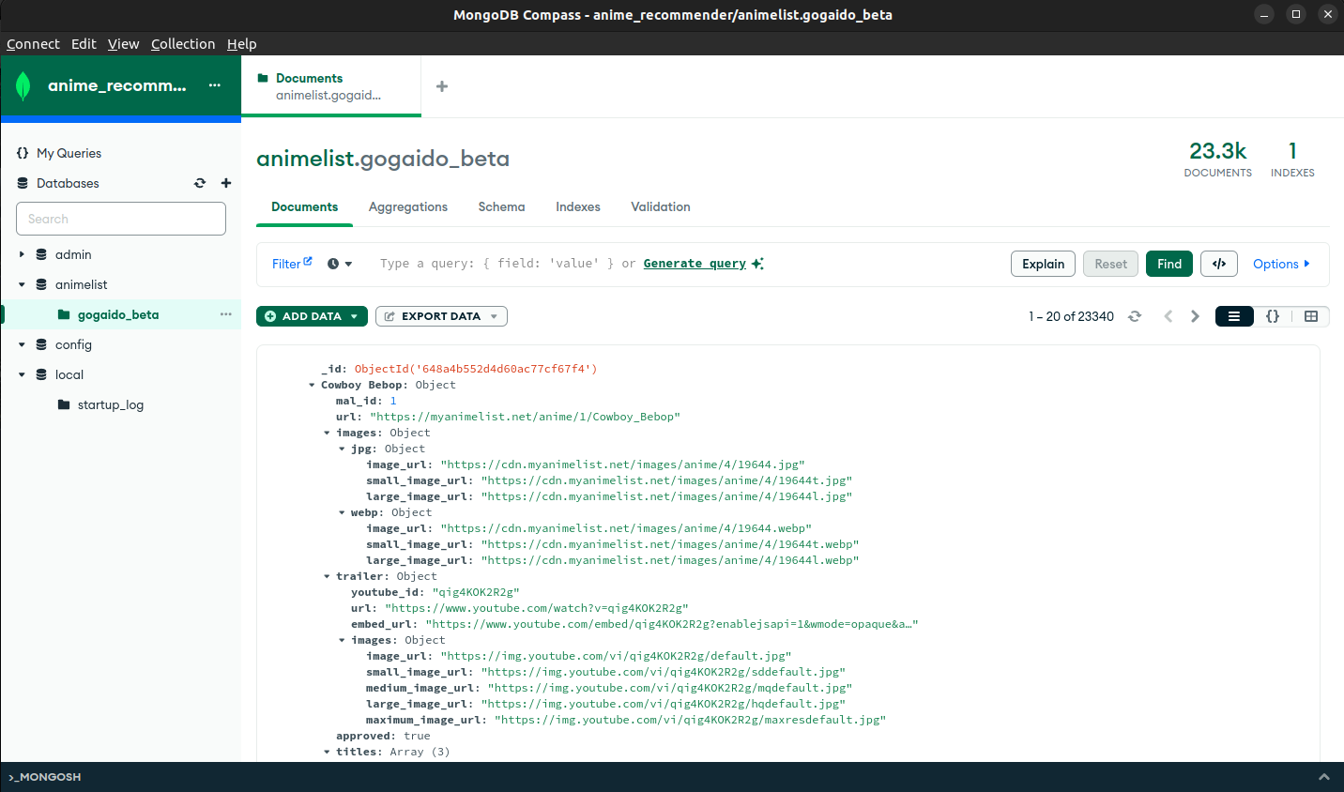
Task: Create a new database with plus icon
Action: [x=226, y=183]
